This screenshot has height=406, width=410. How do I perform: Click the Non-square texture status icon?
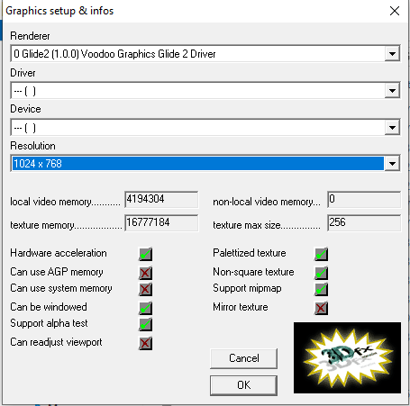click(321, 273)
